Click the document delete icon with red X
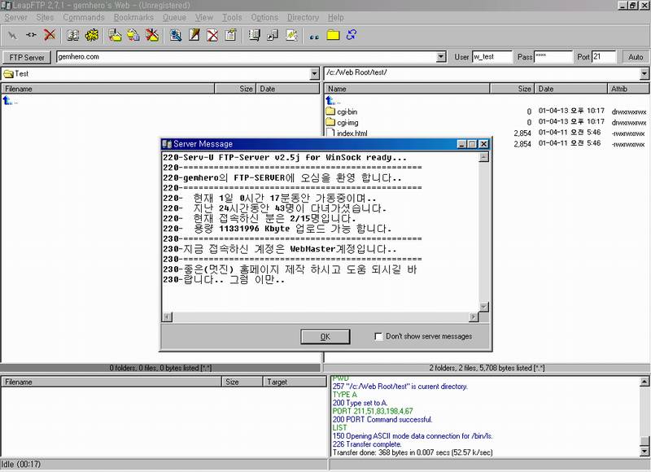The height and width of the screenshot is (472, 651). coord(212,35)
